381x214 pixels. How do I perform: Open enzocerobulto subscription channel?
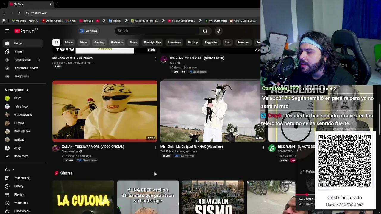pyautogui.click(x=23, y=115)
